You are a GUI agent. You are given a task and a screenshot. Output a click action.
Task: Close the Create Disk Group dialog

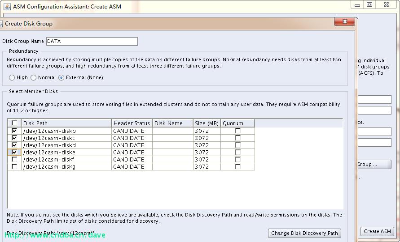tap(344, 21)
